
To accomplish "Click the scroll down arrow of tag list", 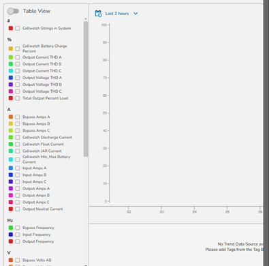I will [86, 265].
